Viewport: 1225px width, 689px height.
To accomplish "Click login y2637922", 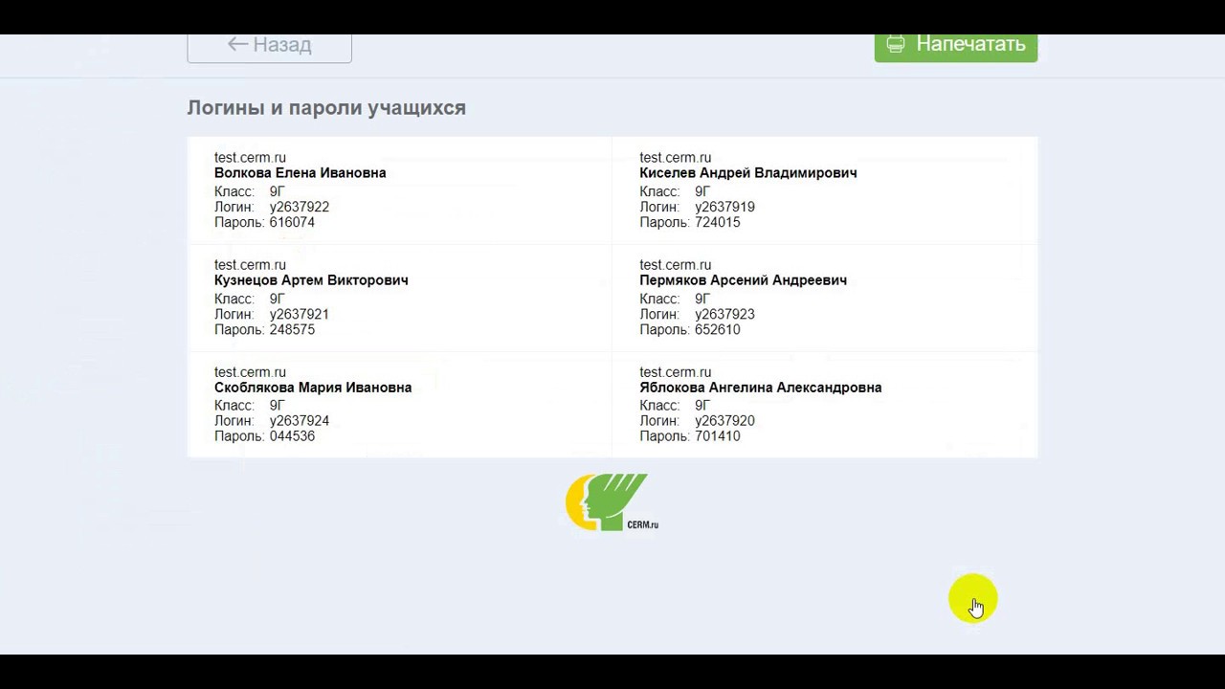I will pos(299,207).
